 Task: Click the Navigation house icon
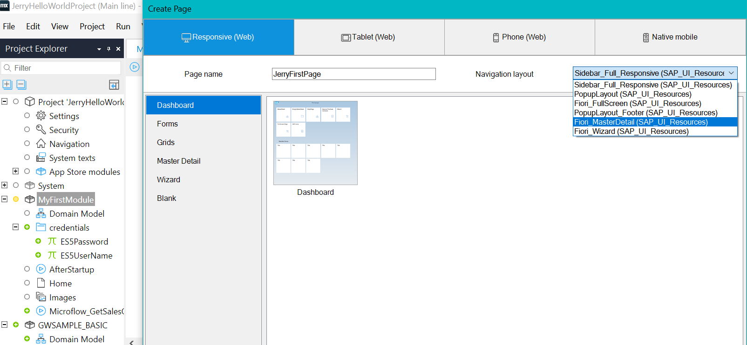(41, 144)
